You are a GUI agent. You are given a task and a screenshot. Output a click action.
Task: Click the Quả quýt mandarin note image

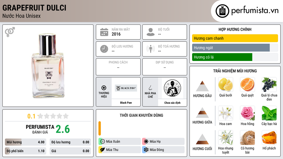(x=247, y=84)
